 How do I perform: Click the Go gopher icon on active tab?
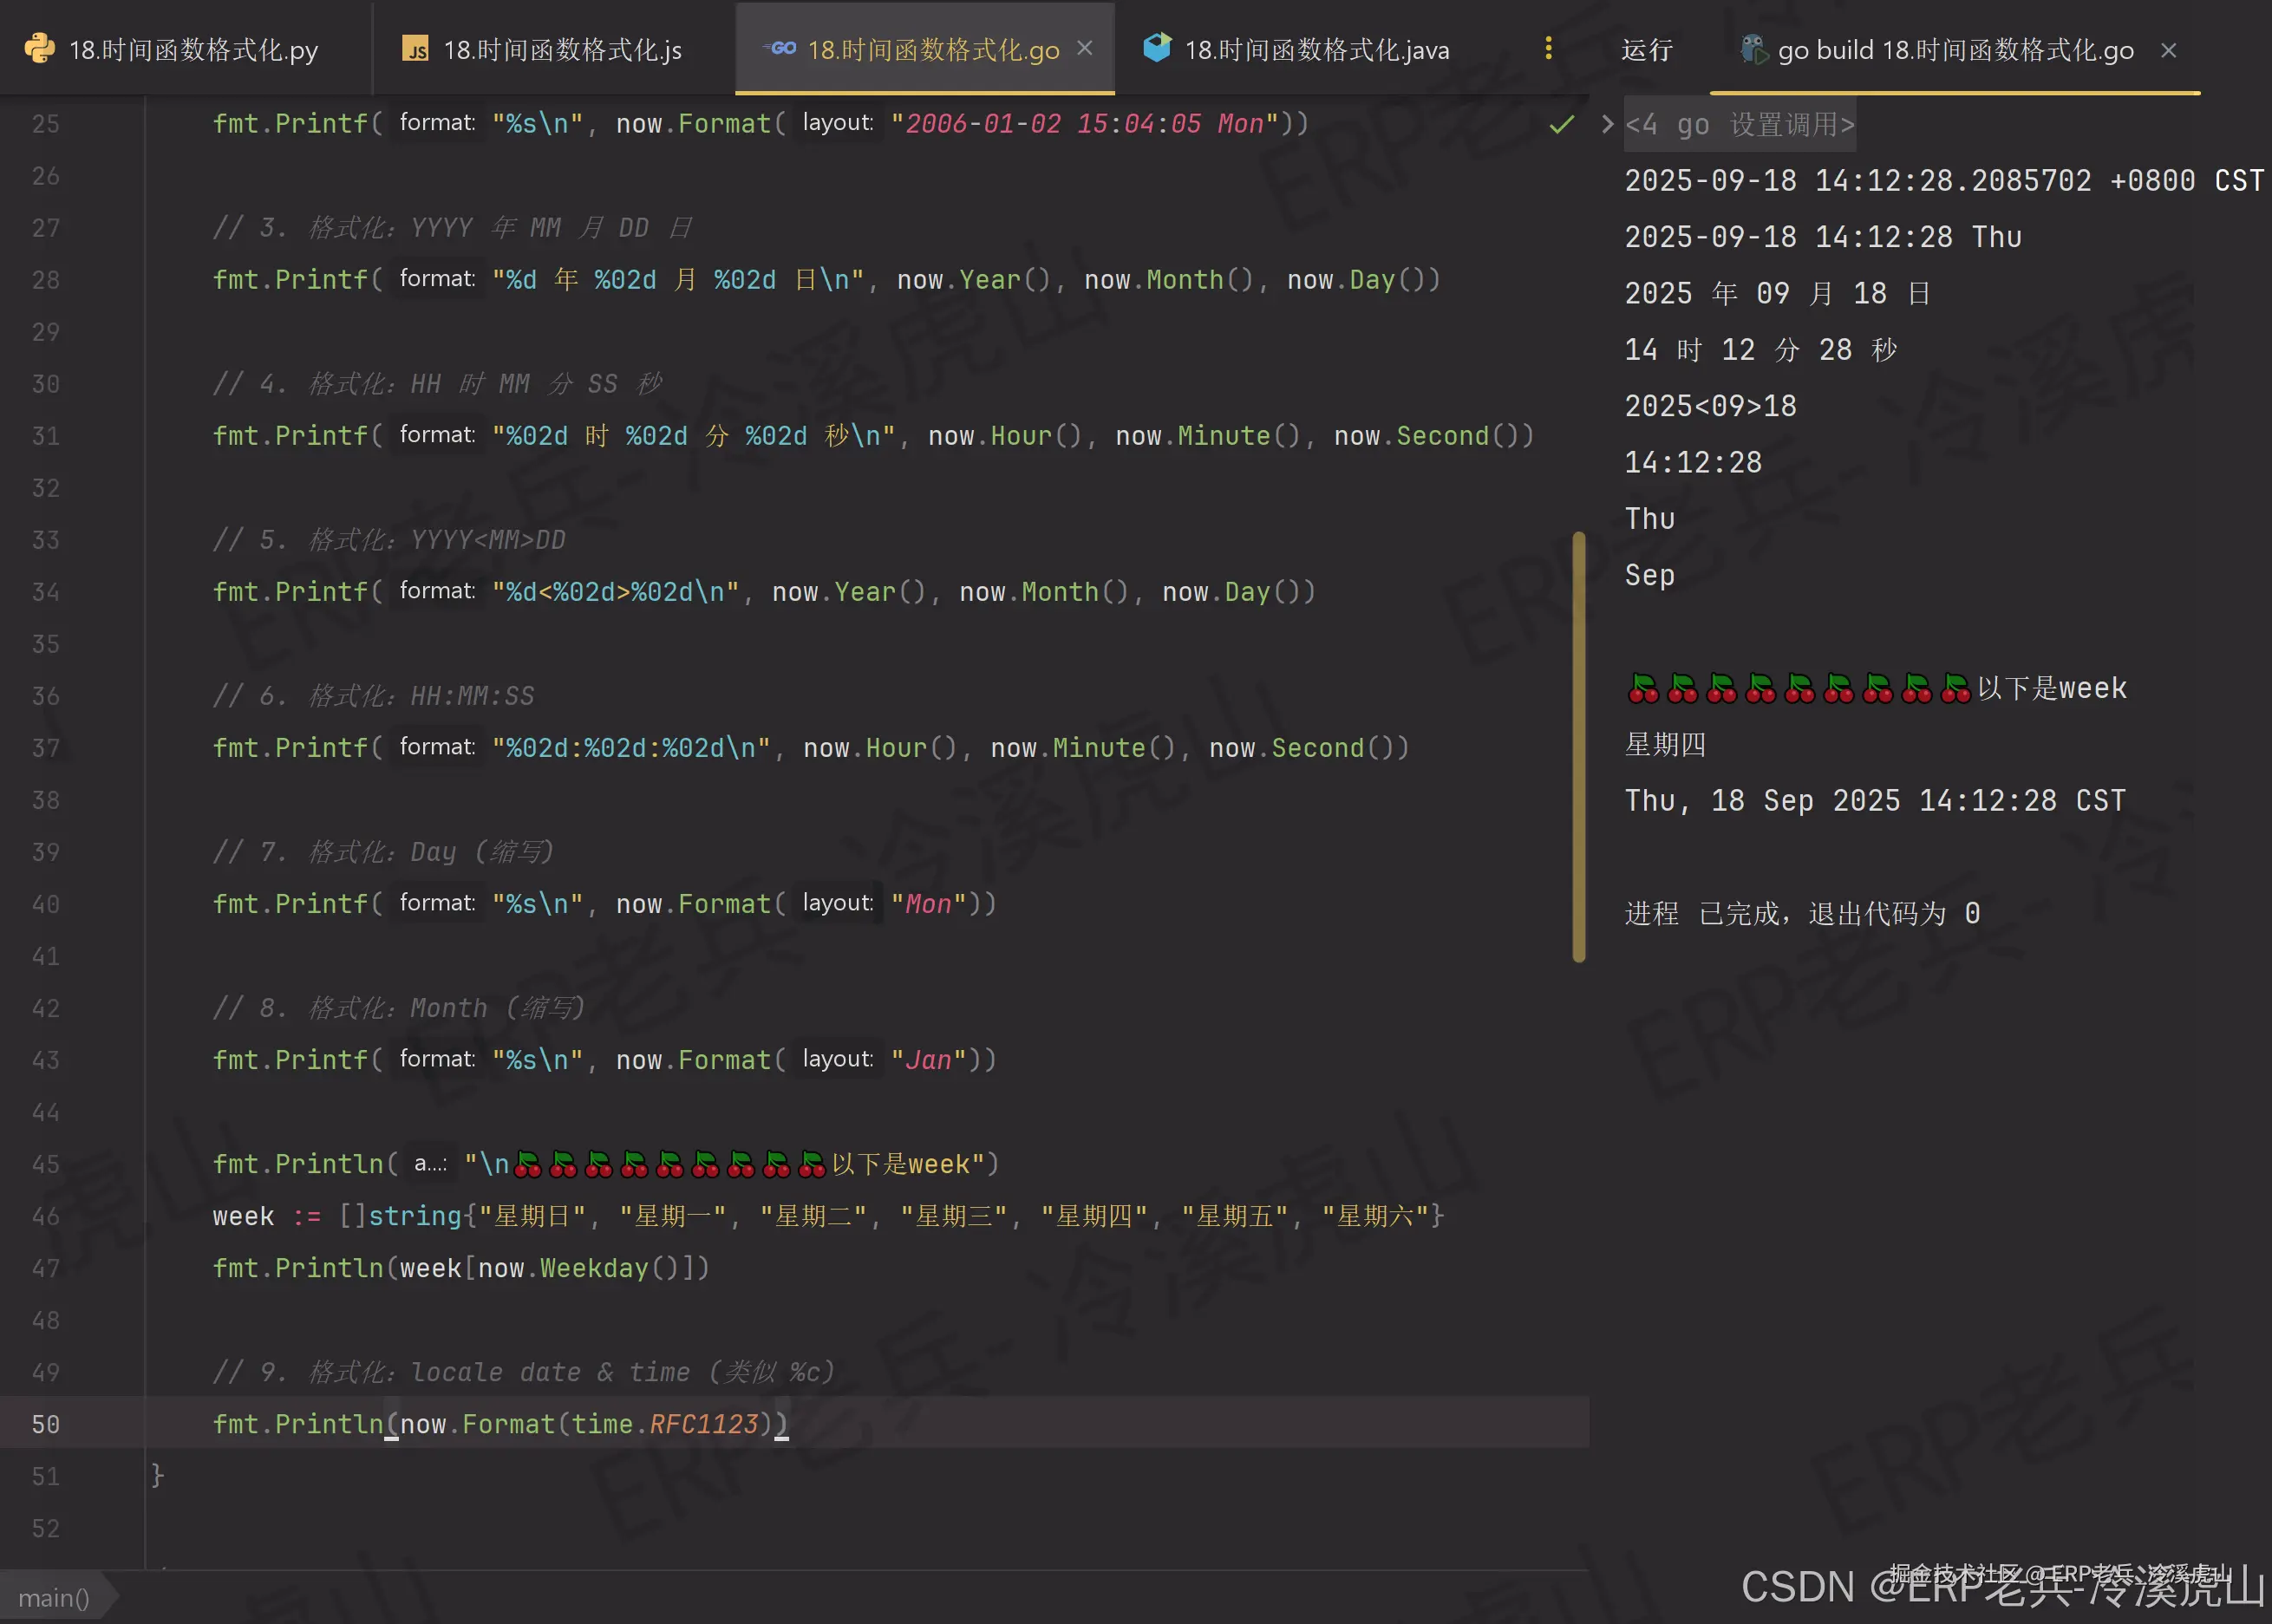point(781,48)
